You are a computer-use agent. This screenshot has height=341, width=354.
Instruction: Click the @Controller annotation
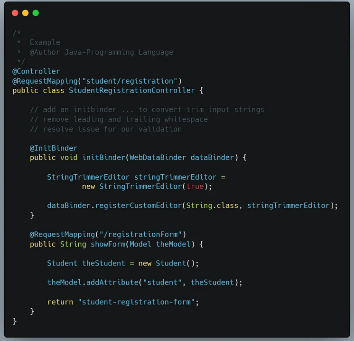tap(36, 71)
